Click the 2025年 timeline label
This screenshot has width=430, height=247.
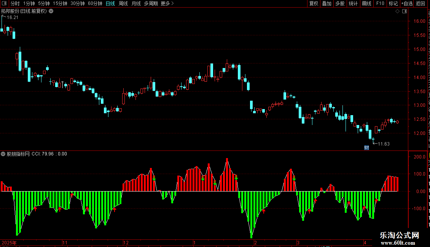tap(9, 242)
